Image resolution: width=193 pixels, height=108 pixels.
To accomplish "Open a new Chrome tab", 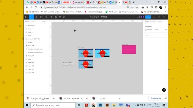I will click(133, 2).
